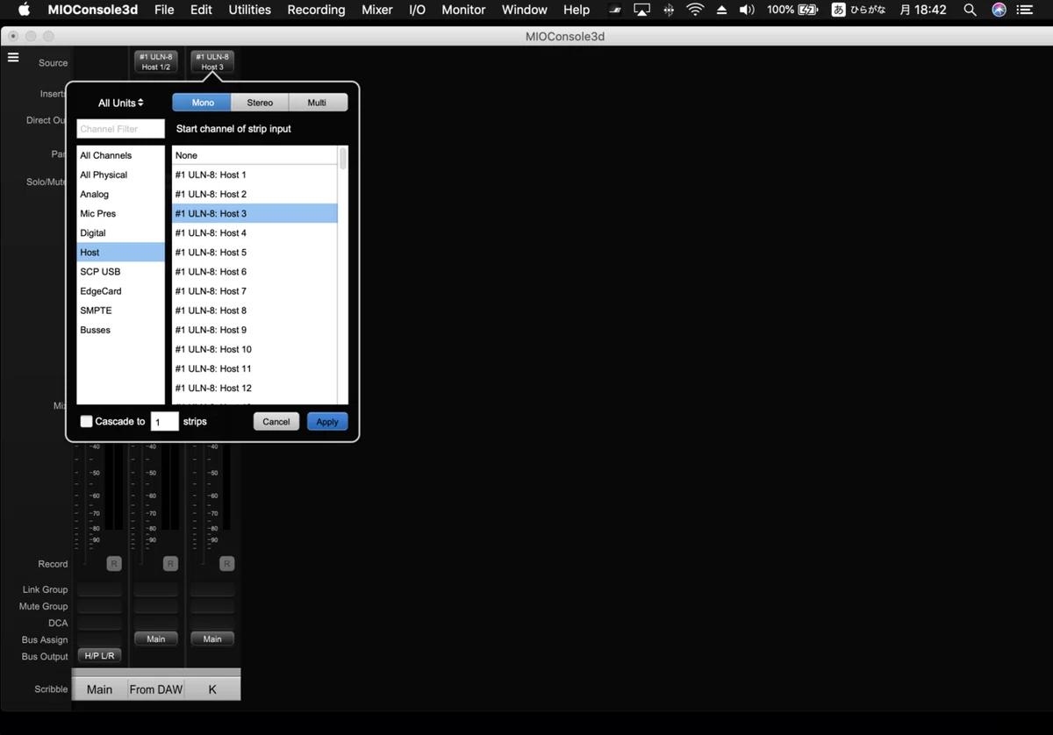Viewport: 1053px width, 735px height.
Task: Open the volume control in the menu bar
Action: 747,10
